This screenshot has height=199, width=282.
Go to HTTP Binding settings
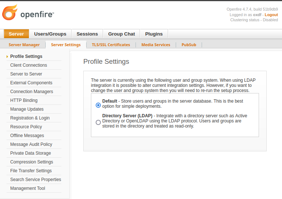click(24, 100)
